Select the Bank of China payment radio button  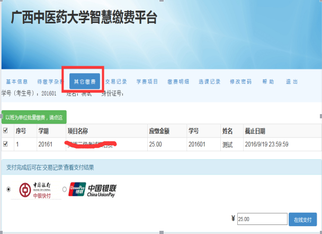click(8, 189)
